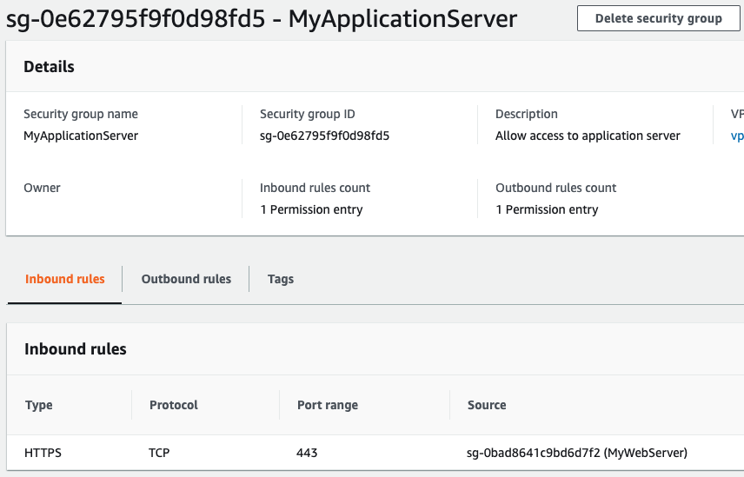Click the TCP protocol cell

tap(161, 453)
